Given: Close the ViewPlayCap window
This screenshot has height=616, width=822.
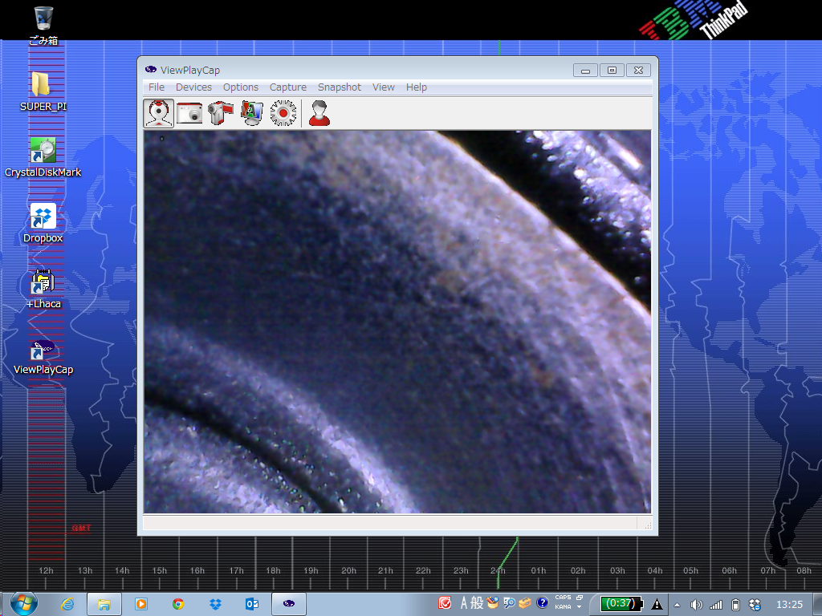Looking at the screenshot, I should point(638,71).
